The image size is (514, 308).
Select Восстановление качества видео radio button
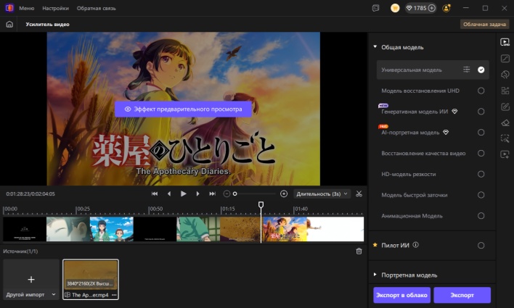[481, 153]
